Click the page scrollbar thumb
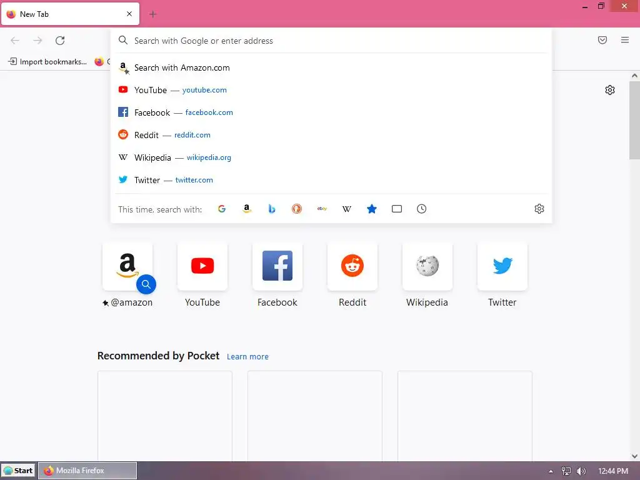The image size is (640, 480). coord(634,121)
